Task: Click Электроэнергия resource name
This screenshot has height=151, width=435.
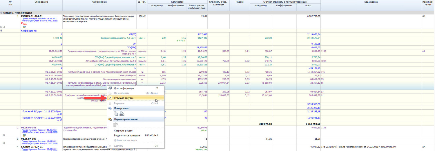Action: 128,75
